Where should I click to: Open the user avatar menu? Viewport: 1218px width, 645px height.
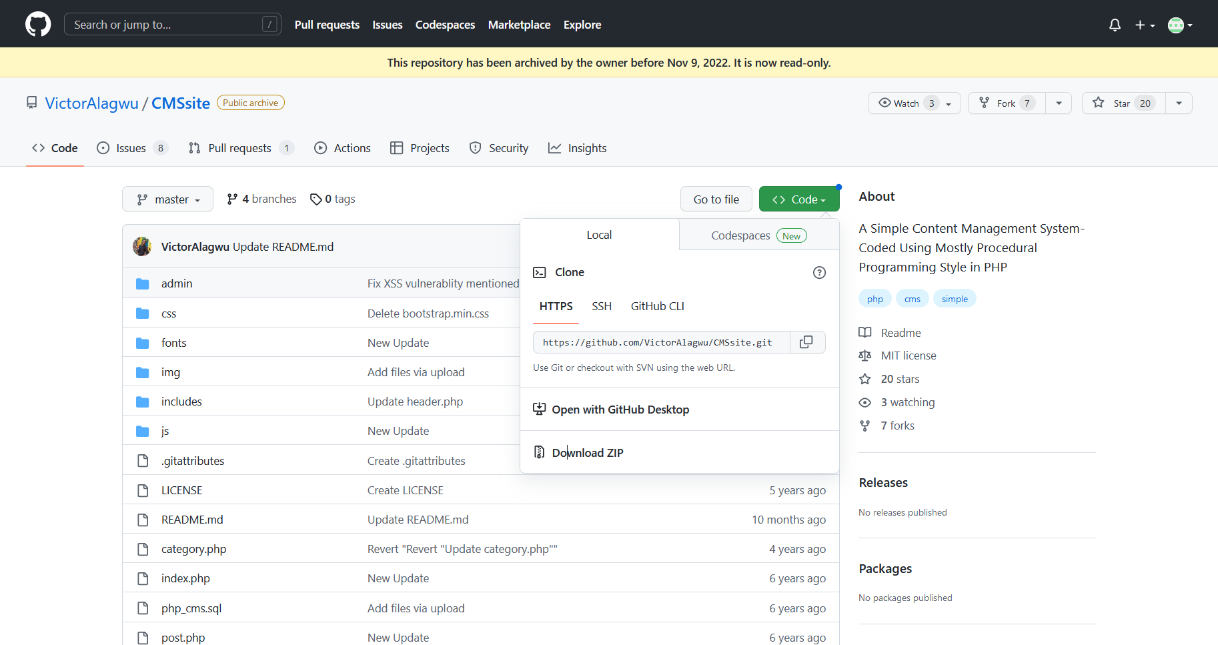1180,25
